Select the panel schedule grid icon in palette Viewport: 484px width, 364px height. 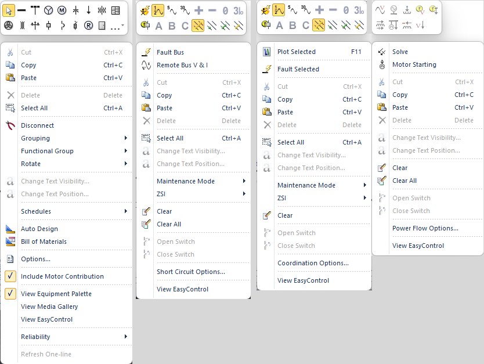click(x=115, y=10)
